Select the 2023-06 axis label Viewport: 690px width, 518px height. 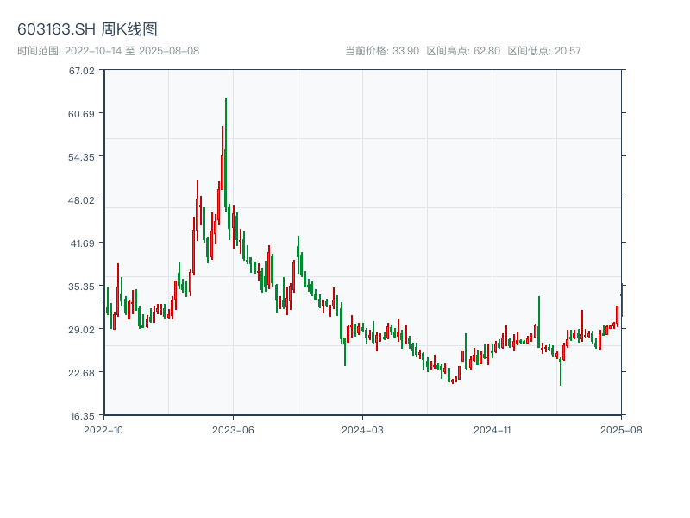click(231, 428)
